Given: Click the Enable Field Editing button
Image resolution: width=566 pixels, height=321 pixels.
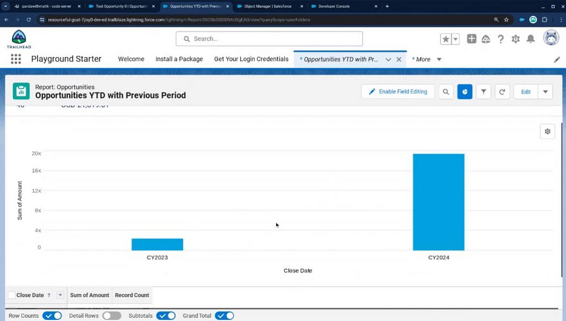Looking at the screenshot, I should pyautogui.click(x=398, y=92).
